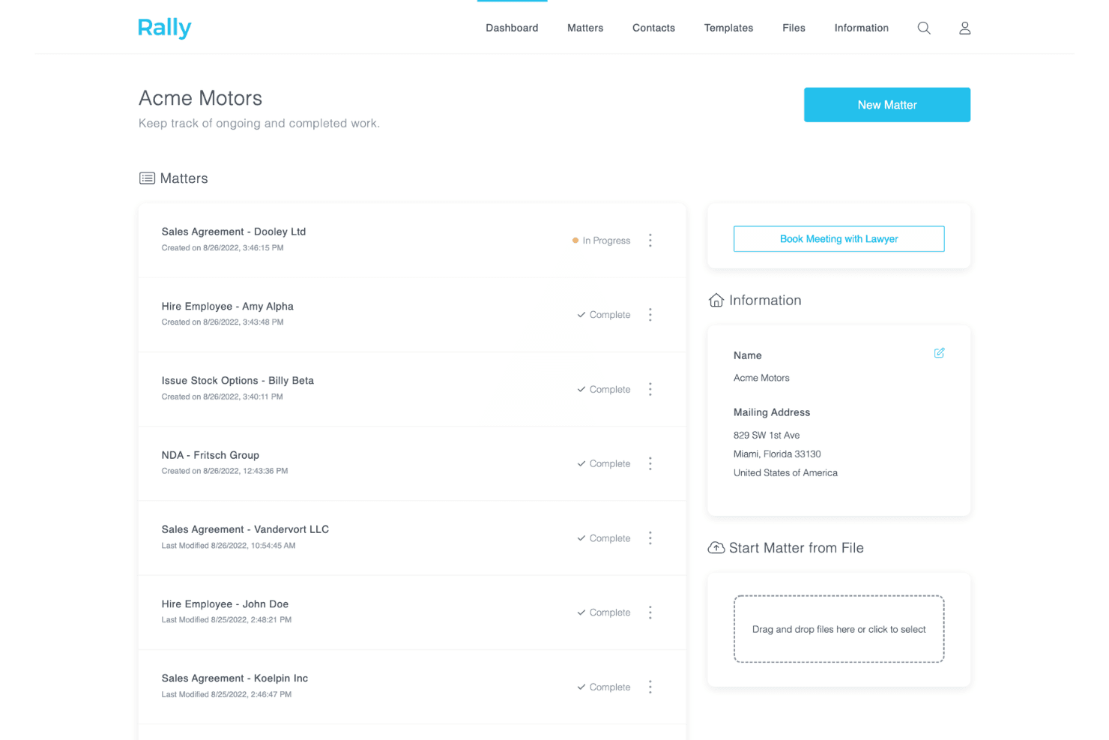
Task: Click 'Last Modified 8/26/2022, 10:54:45 AM' timestamp
Action: [x=229, y=545]
